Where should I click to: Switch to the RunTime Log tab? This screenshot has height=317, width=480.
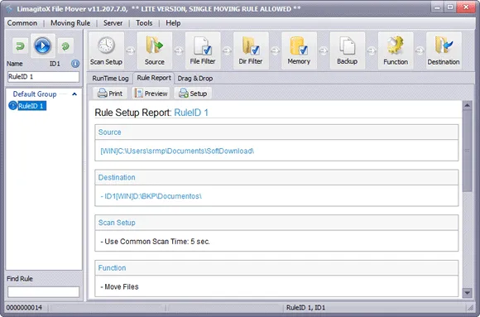[x=110, y=79]
